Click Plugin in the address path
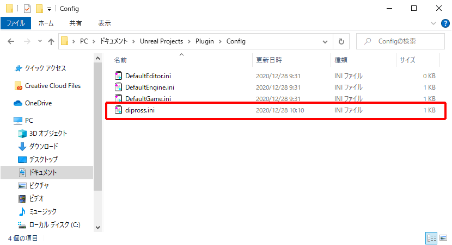Screen dimensions: 452x245 point(205,41)
